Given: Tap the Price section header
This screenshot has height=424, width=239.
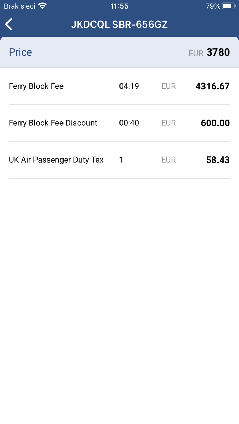Looking at the screenshot, I should pos(20,52).
